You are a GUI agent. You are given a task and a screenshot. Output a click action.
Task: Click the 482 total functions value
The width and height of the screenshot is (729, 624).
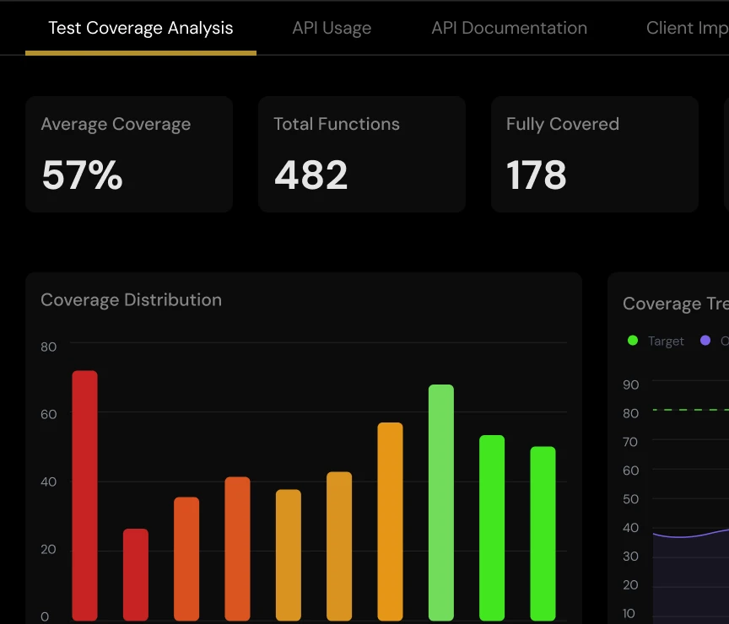(x=310, y=175)
